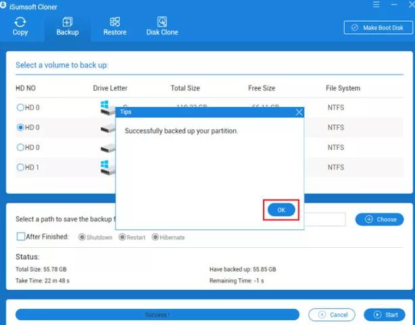Choose the Shutdown radio option

pos(82,237)
